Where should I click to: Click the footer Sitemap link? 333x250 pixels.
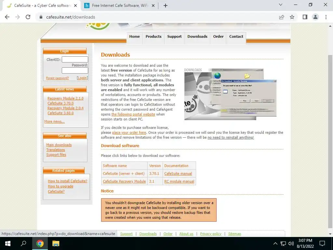234,234
